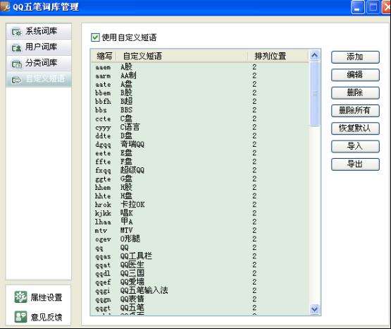Click the 删除所有 button
The height and width of the screenshot is (329, 391).
pos(355,111)
